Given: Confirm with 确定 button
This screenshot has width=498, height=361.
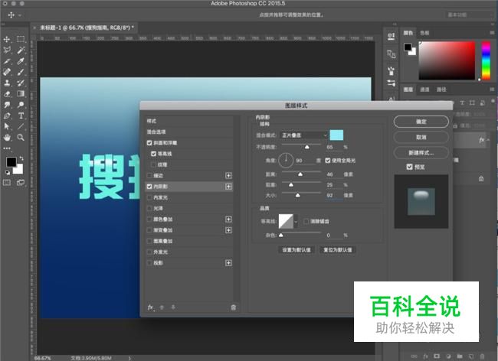Looking at the screenshot, I should tap(421, 122).
